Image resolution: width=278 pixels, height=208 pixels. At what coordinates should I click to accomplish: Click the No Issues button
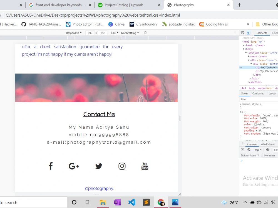tap(270, 156)
